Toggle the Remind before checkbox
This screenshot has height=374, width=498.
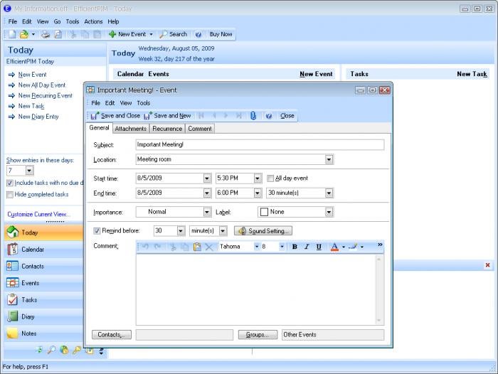click(97, 231)
